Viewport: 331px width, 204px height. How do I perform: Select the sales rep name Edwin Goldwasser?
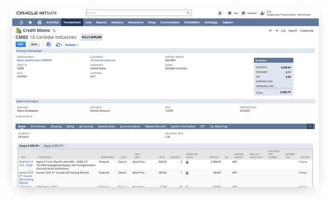(x=28, y=111)
